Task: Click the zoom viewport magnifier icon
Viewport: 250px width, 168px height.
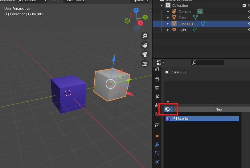Action: tap(145, 36)
